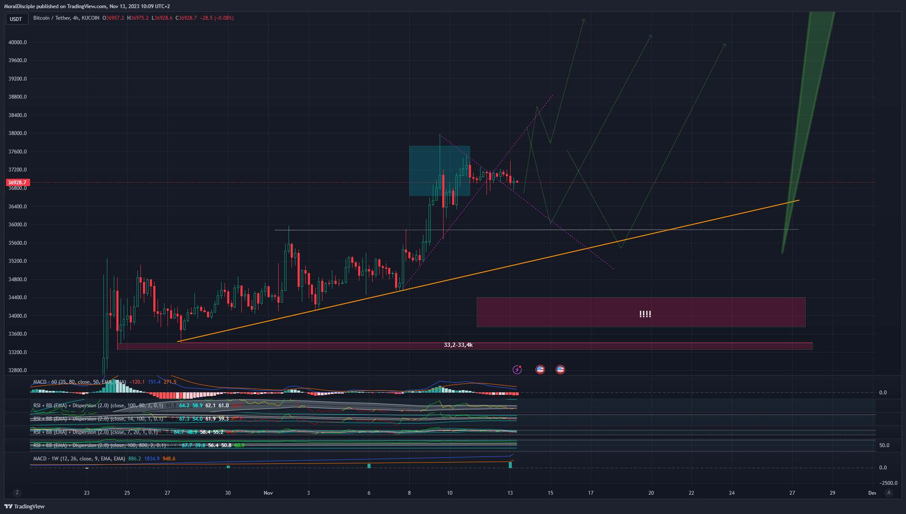Viewport: 906px width, 514px height.
Task: Click the 23 date on time axis
Action: [87, 493]
